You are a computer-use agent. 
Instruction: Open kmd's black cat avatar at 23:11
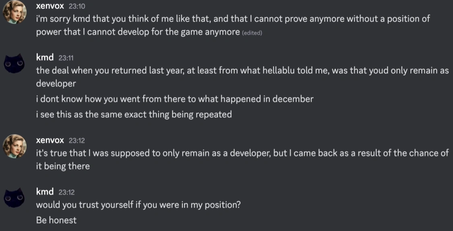[15, 63]
